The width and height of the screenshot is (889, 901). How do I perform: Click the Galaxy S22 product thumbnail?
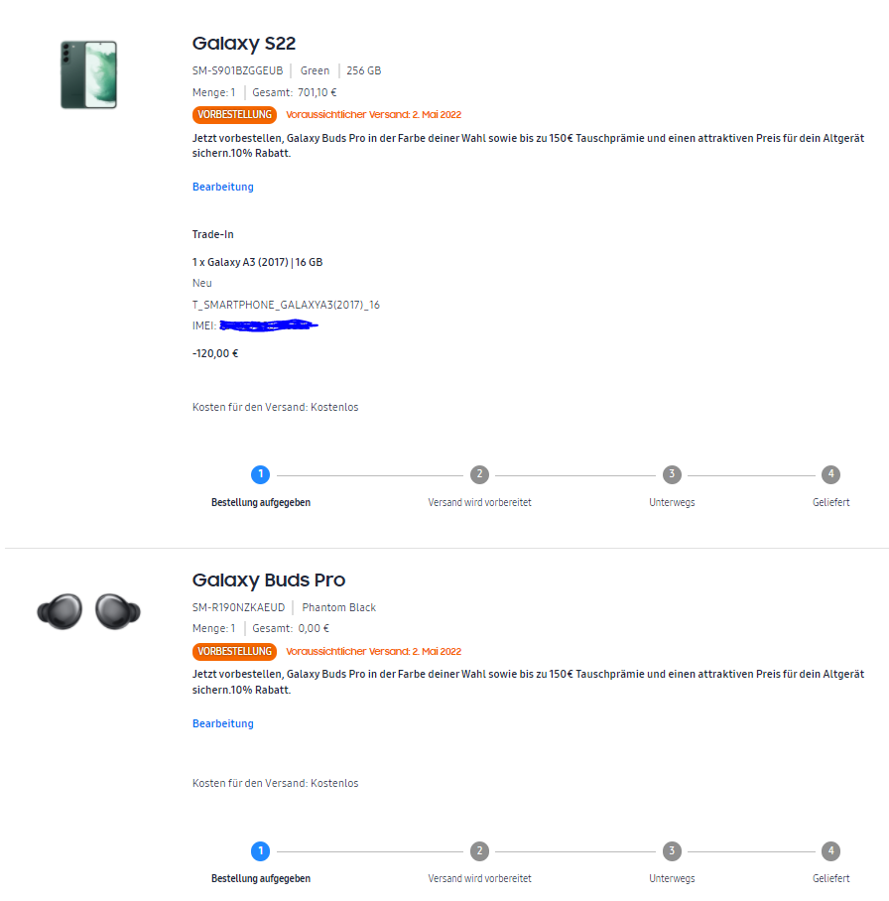(88, 74)
